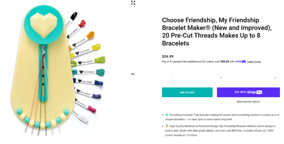Open More payment options link

[x=248, y=101]
